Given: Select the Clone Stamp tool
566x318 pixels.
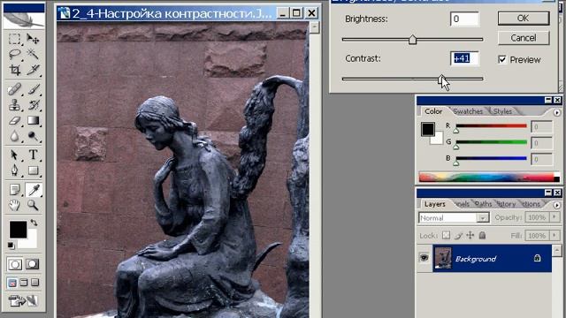Looking at the screenshot, I should (15, 104).
